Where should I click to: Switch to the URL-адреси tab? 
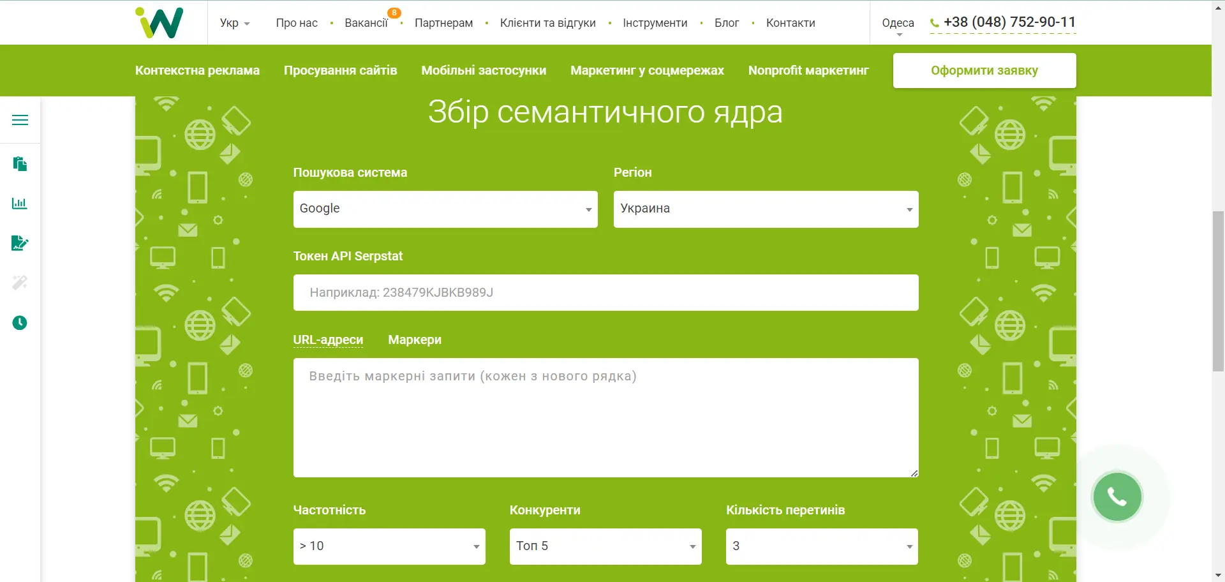pos(328,339)
